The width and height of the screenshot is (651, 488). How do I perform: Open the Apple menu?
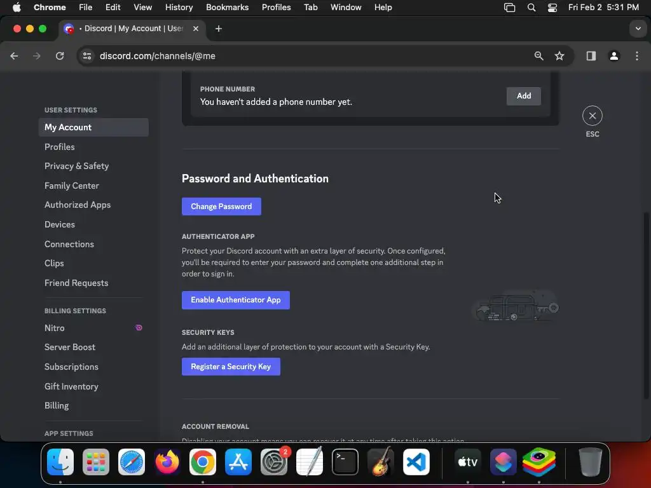click(x=17, y=8)
